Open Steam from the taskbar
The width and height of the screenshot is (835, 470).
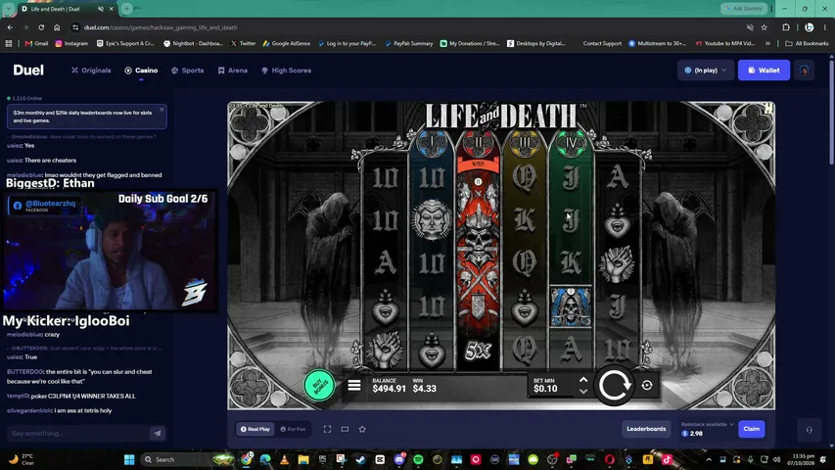point(361,459)
